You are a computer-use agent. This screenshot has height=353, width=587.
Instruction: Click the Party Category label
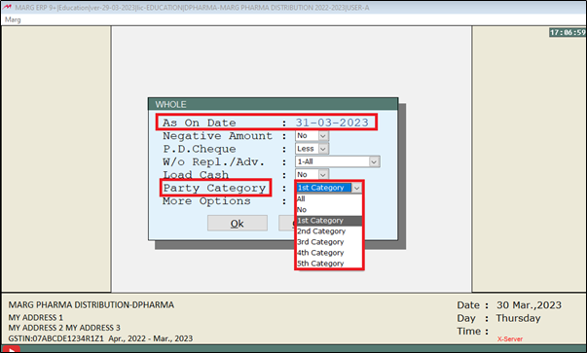(214, 188)
